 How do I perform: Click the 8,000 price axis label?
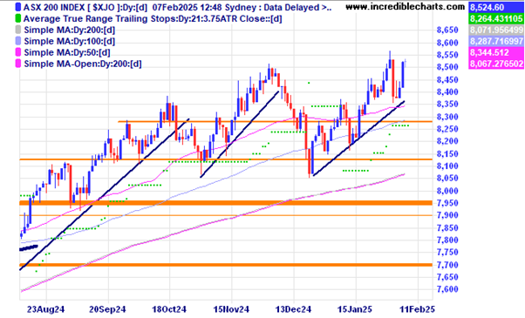(x=447, y=191)
